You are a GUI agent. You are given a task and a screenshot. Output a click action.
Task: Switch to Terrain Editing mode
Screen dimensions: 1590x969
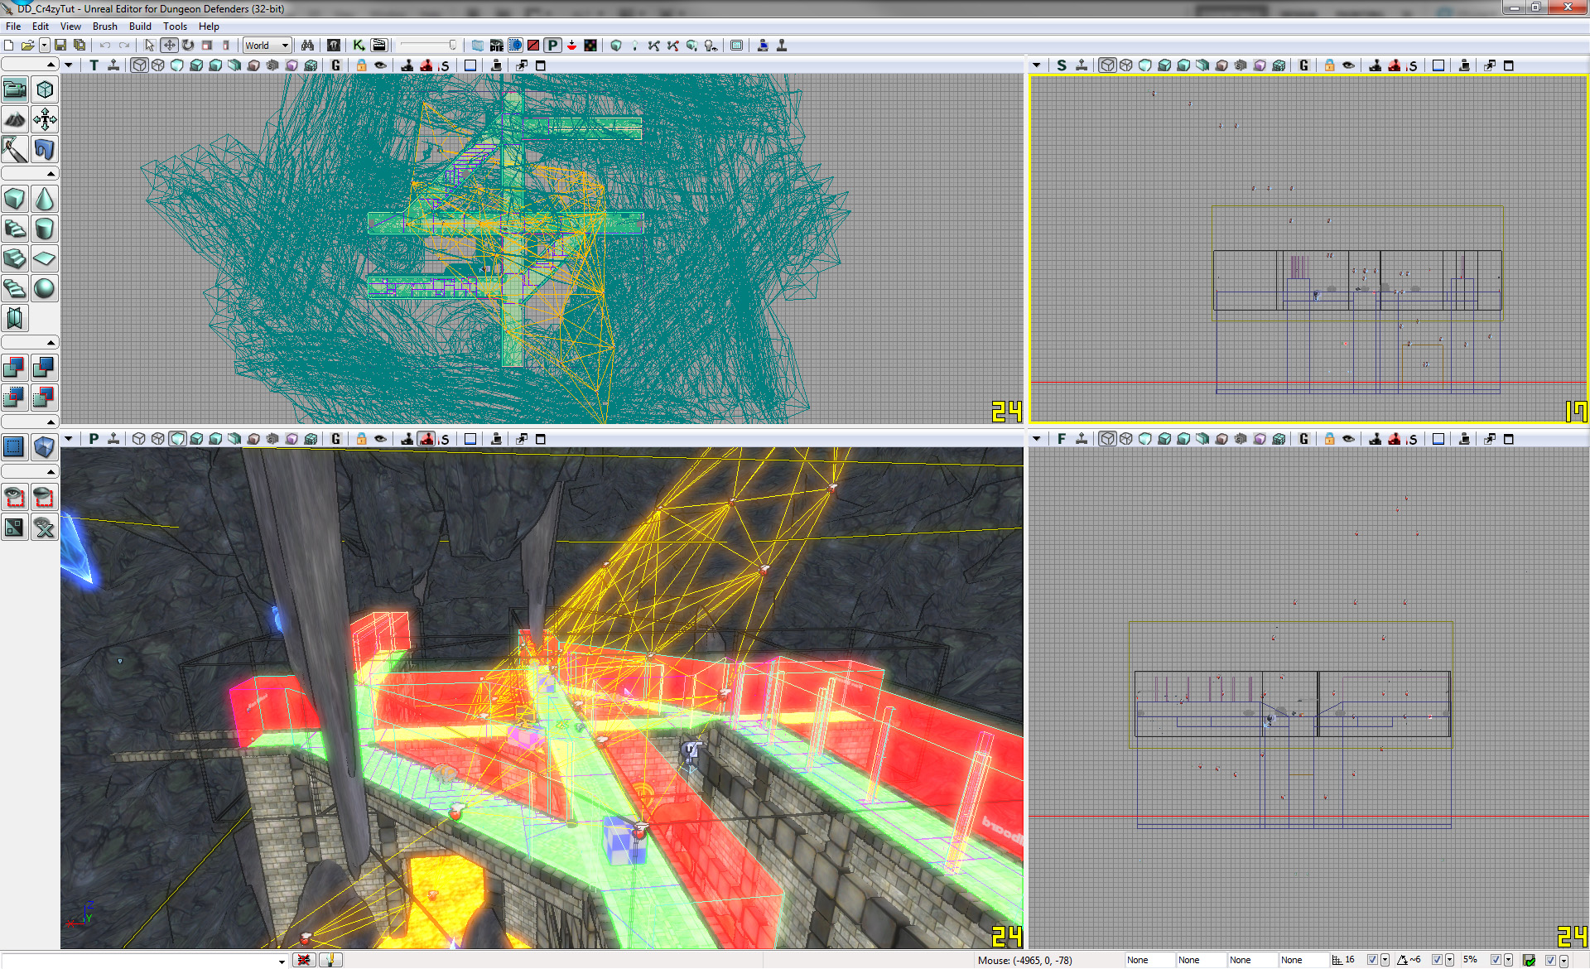[x=15, y=119]
